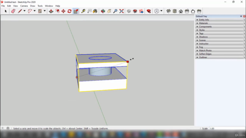Choose the Text label tool

[x=90, y=11]
